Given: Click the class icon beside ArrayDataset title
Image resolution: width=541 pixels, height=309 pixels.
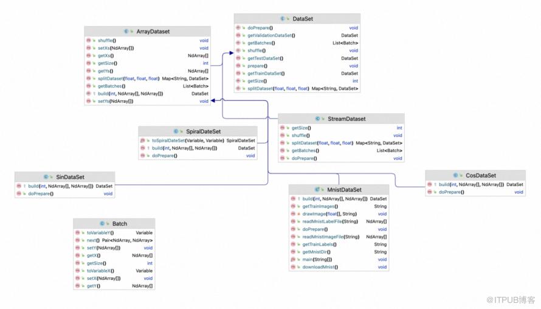Looking at the screenshot, I should (x=126, y=32).
